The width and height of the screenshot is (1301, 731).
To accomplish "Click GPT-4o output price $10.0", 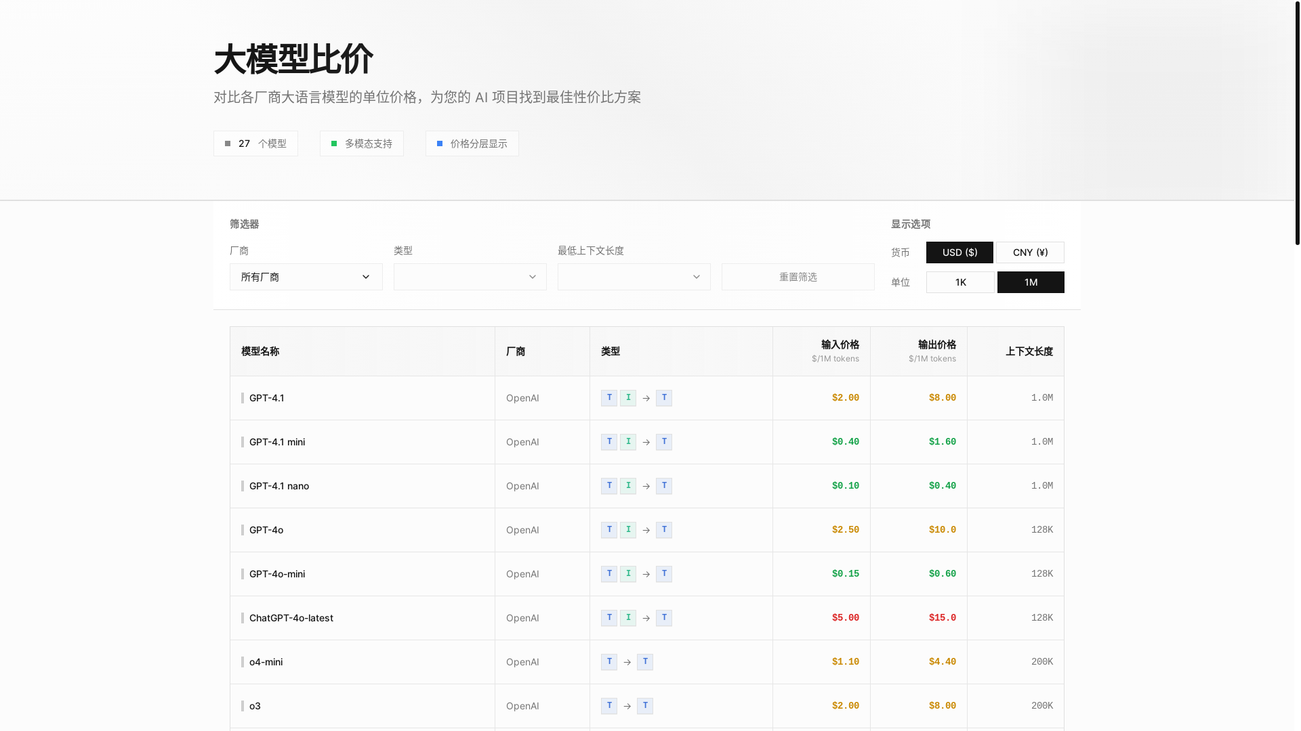I will coord(943,530).
